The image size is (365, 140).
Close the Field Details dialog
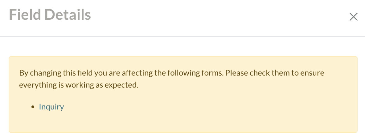coord(353,17)
